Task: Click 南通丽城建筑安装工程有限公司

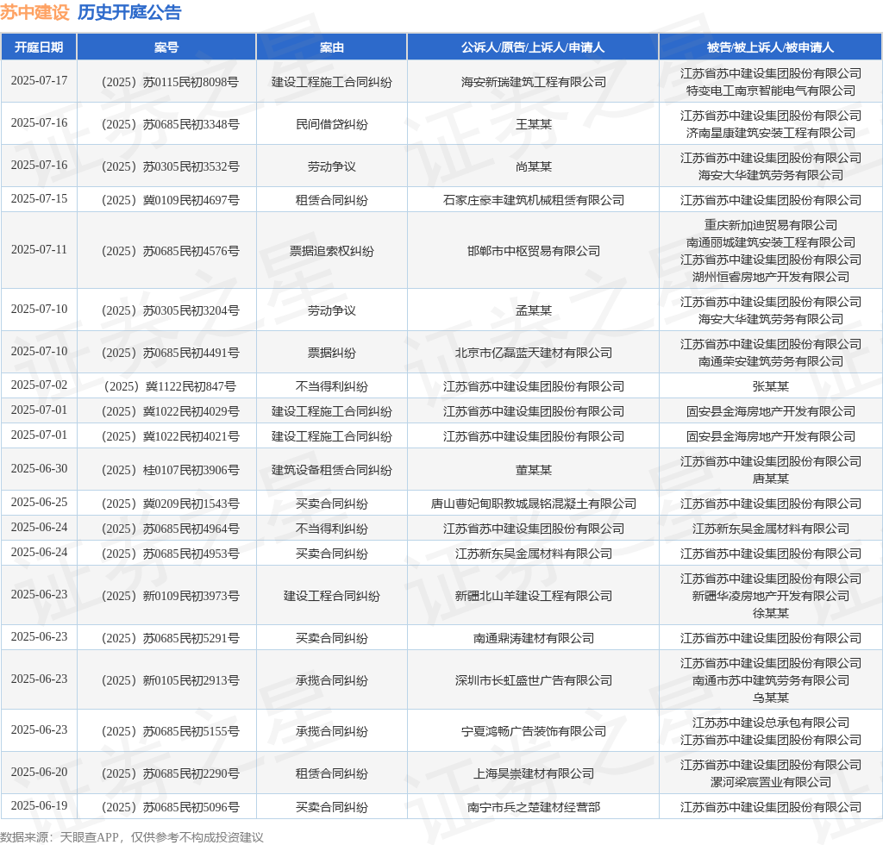Action: 770,242
